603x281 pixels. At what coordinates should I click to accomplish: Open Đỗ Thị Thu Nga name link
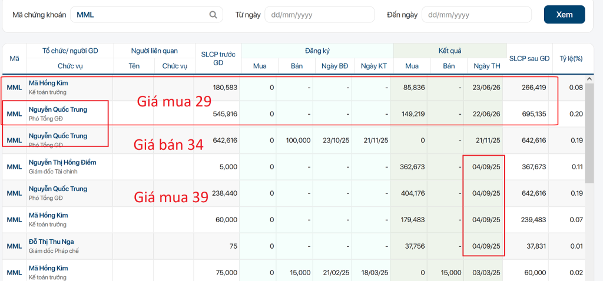[x=52, y=242]
